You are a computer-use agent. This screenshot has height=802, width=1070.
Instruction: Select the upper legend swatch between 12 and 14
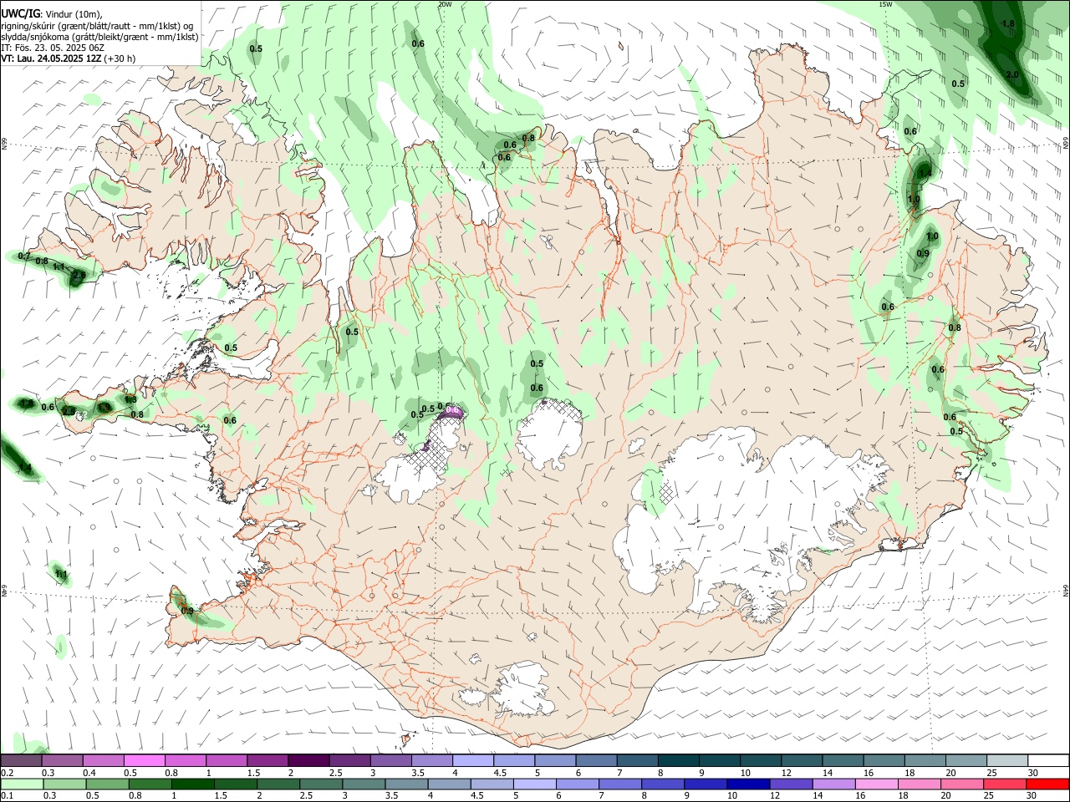(802, 761)
